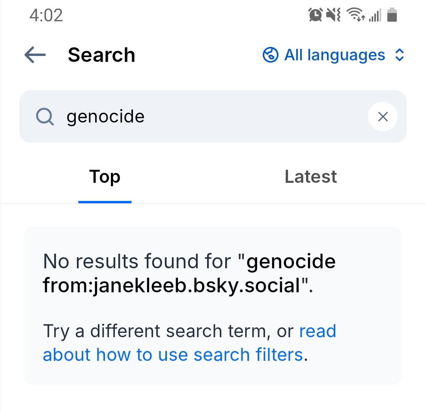Clear the search with the X button
426x412 pixels.
[x=383, y=117]
